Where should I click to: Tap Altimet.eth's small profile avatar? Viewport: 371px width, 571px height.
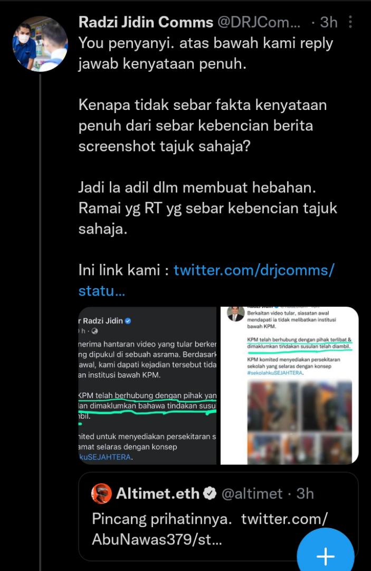[101, 493]
